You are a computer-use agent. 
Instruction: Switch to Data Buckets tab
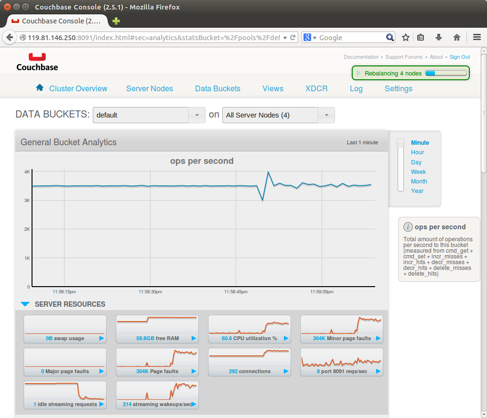(218, 88)
